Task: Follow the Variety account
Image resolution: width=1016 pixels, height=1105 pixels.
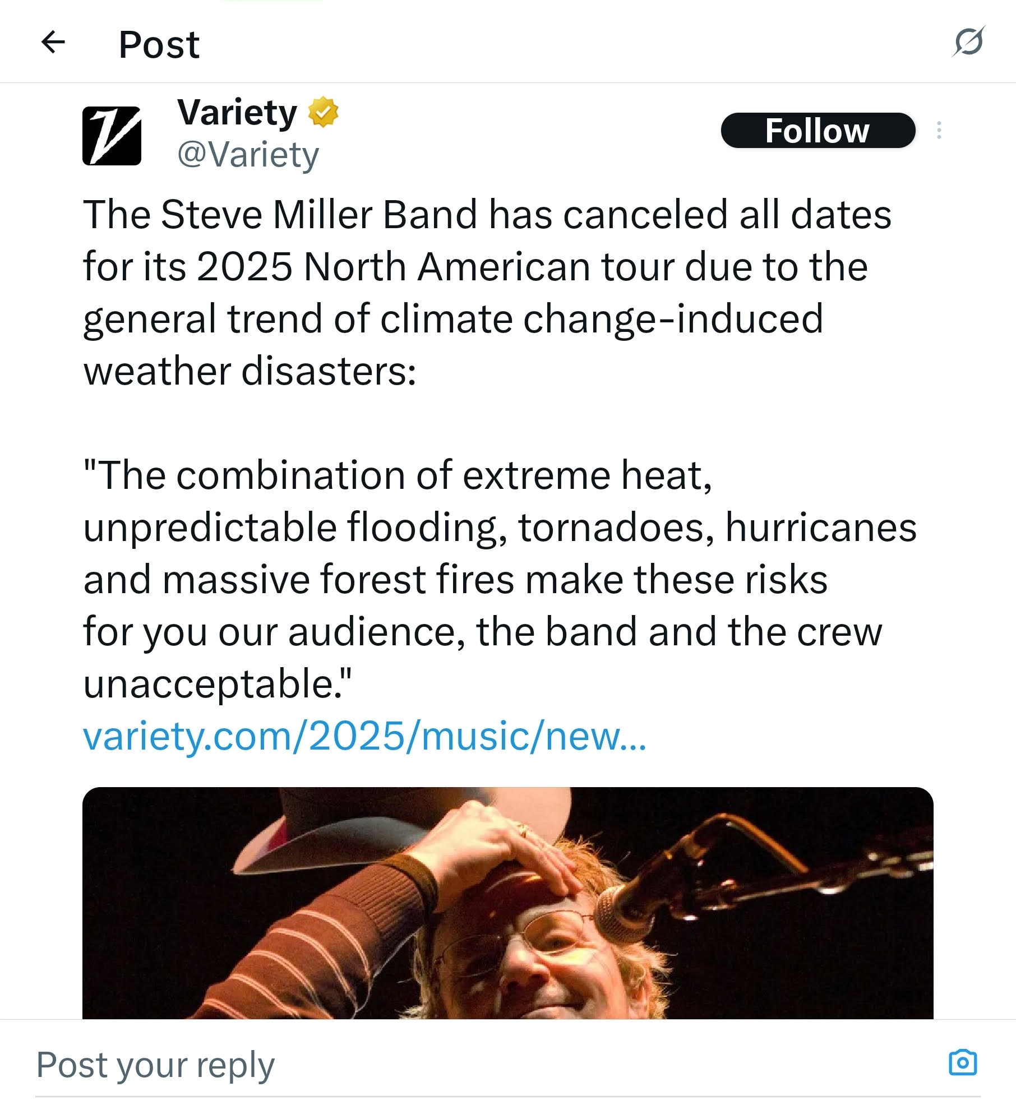Action: pos(818,131)
